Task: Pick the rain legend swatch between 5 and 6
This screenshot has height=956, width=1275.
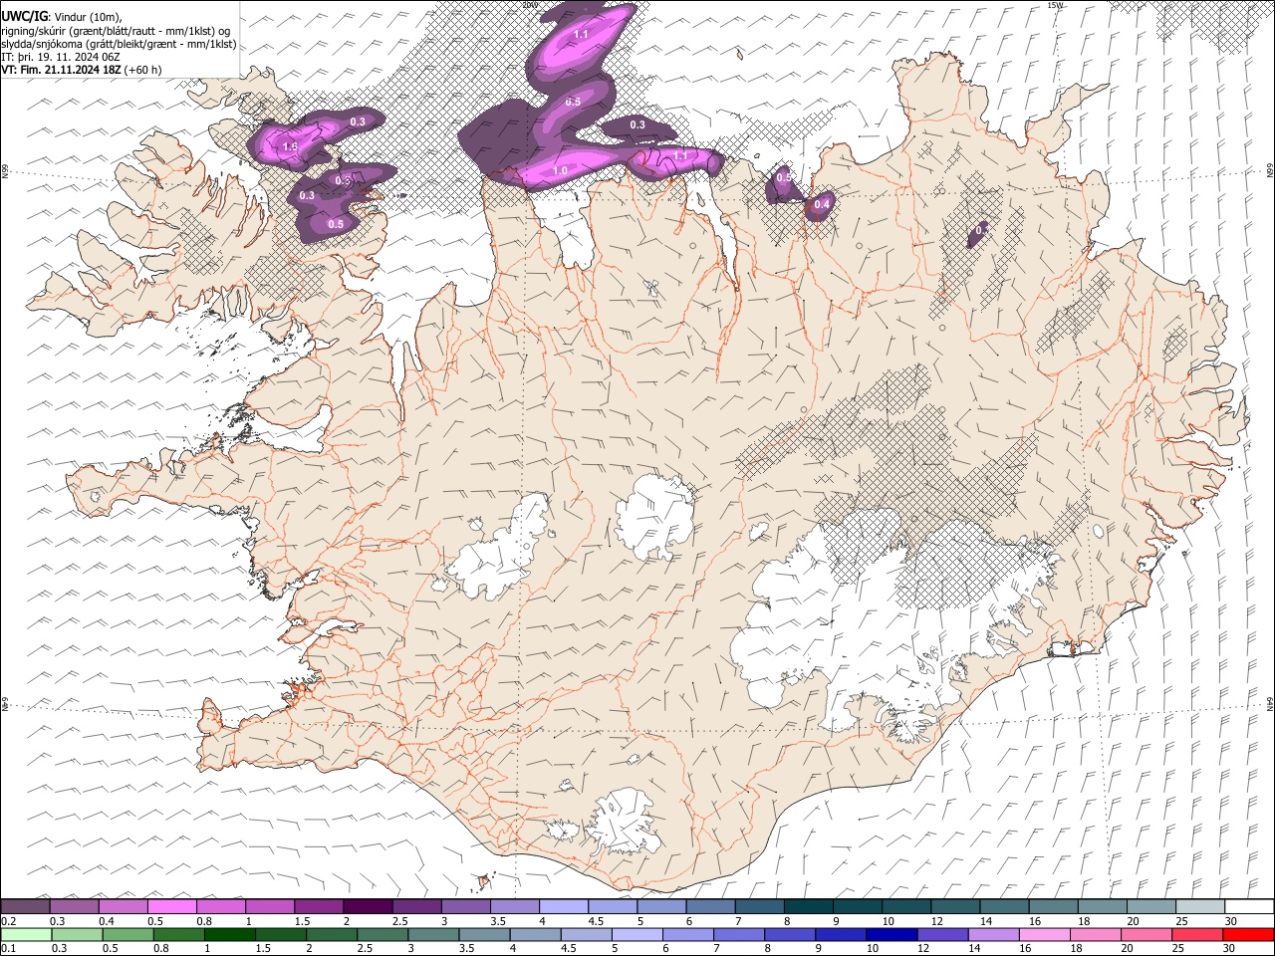Action: tap(637, 935)
